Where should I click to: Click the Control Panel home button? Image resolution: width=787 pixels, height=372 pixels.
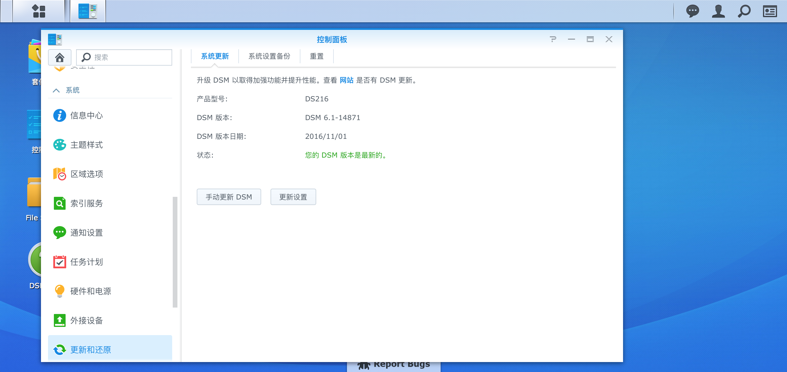point(59,57)
